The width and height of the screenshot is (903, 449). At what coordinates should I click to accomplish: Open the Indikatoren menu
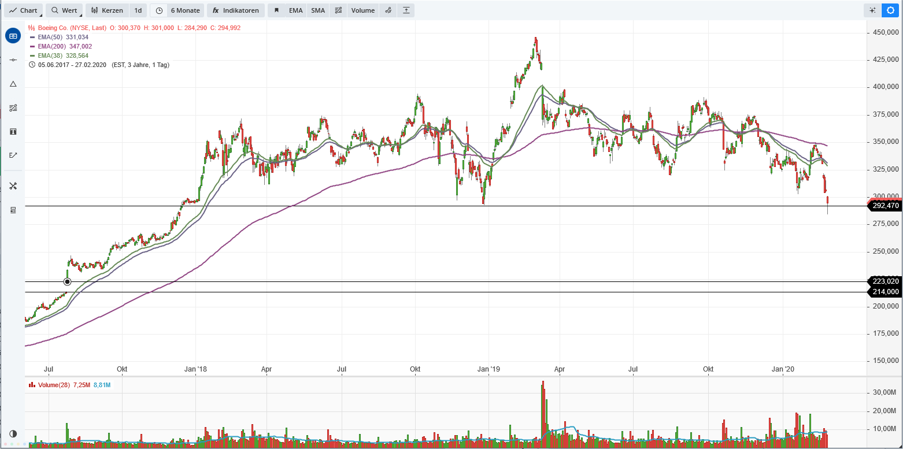coord(235,10)
